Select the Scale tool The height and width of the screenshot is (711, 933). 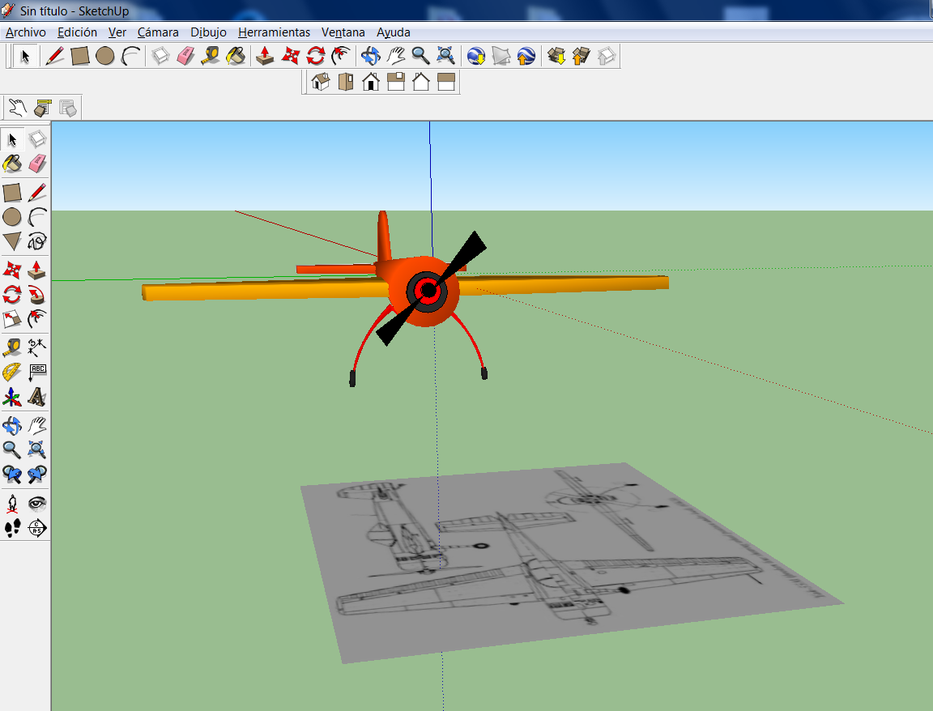point(12,319)
